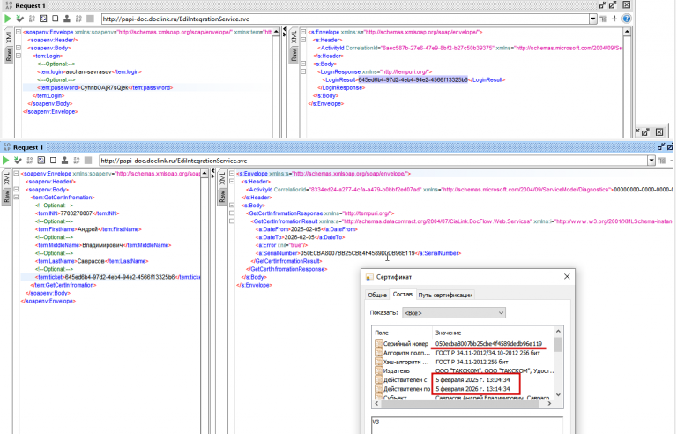This screenshot has height=434, width=677.
Task: Select Хэш-алгоритм row in certificate fields
Action: (x=465, y=362)
